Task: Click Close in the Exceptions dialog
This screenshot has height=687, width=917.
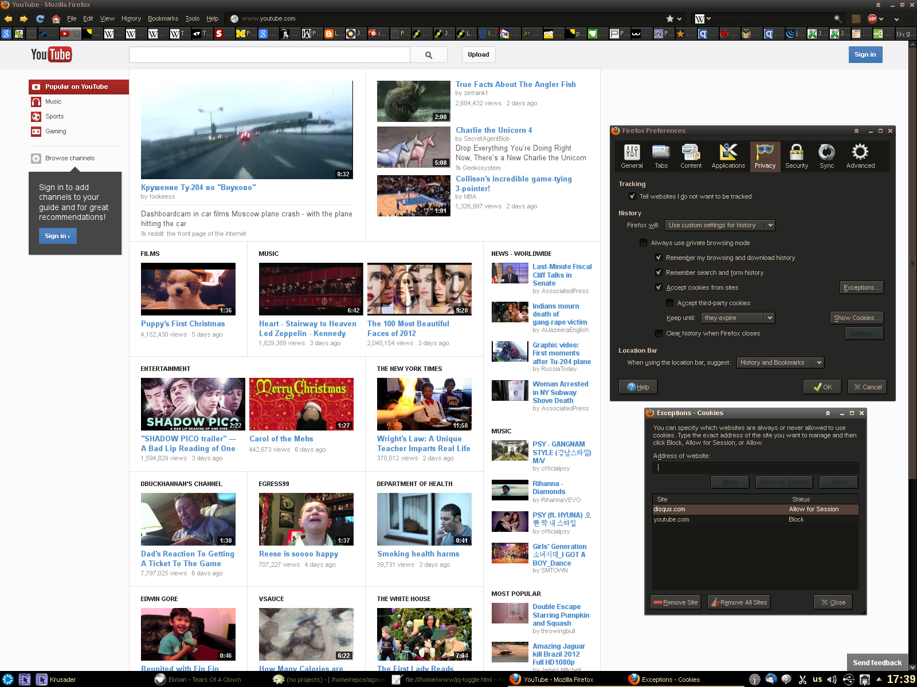Action: pyautogui.click(x=833, y=602)
